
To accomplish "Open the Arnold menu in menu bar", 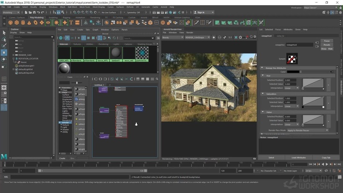I will click(164, 7).
